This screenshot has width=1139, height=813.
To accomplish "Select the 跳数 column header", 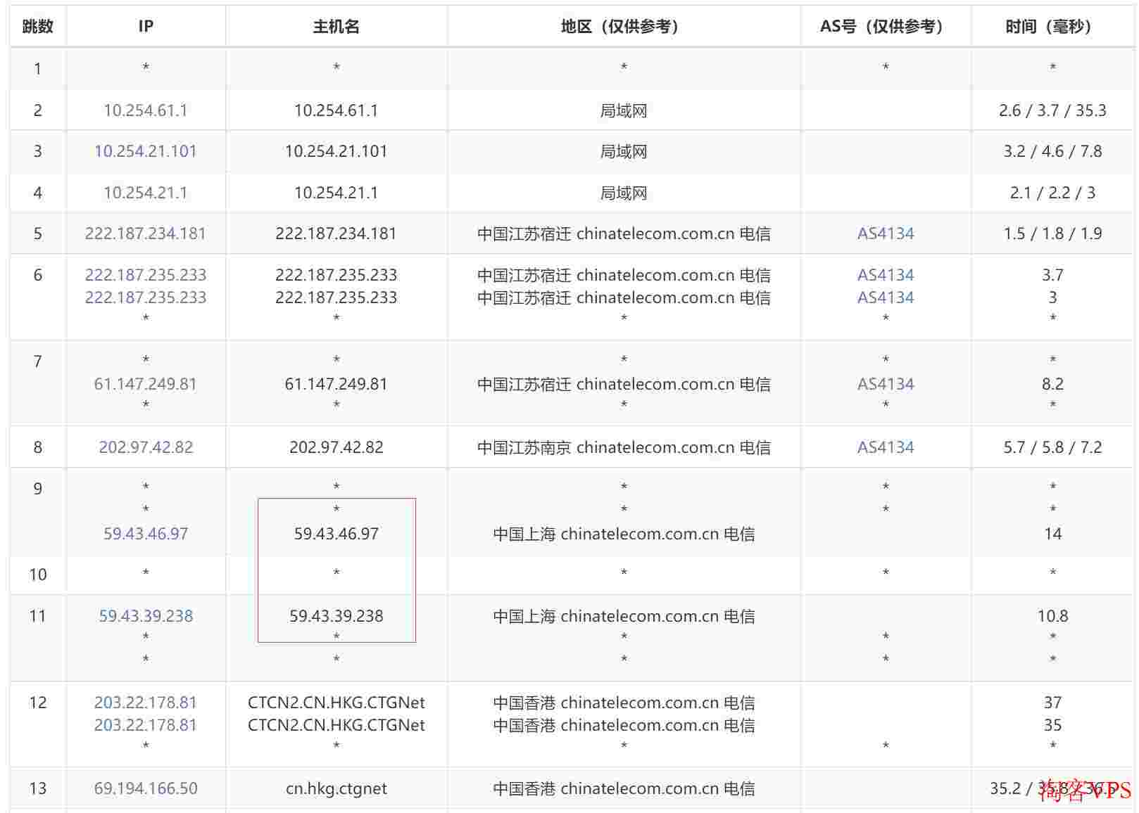I will [38, 27].
